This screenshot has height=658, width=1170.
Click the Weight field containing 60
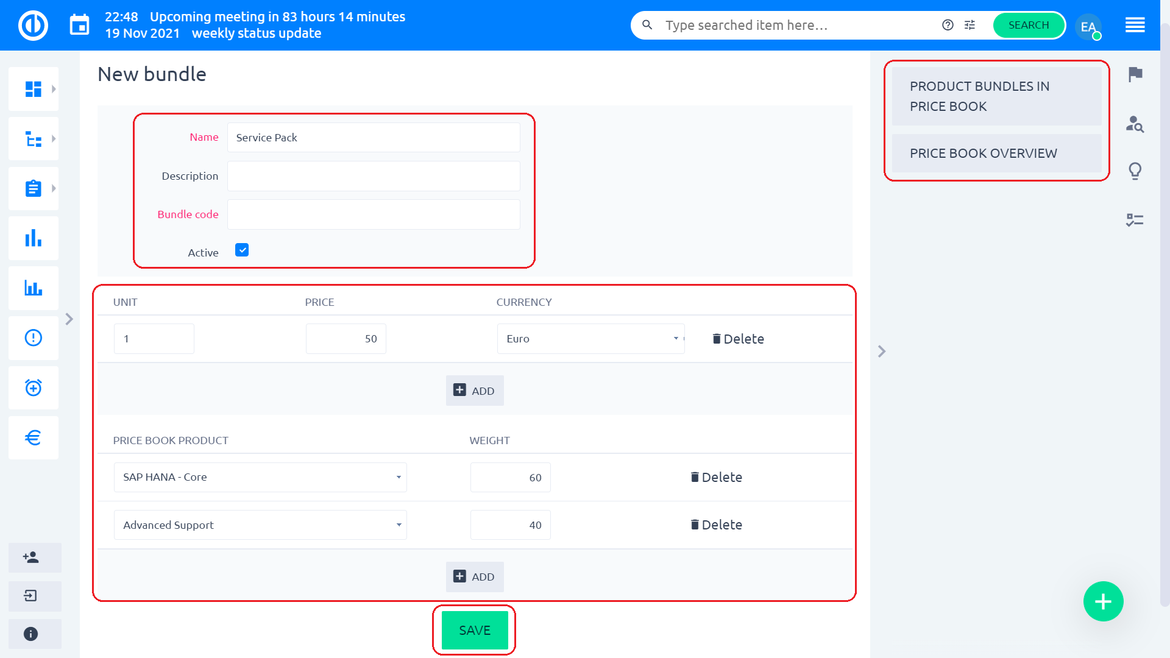[510, 477]
